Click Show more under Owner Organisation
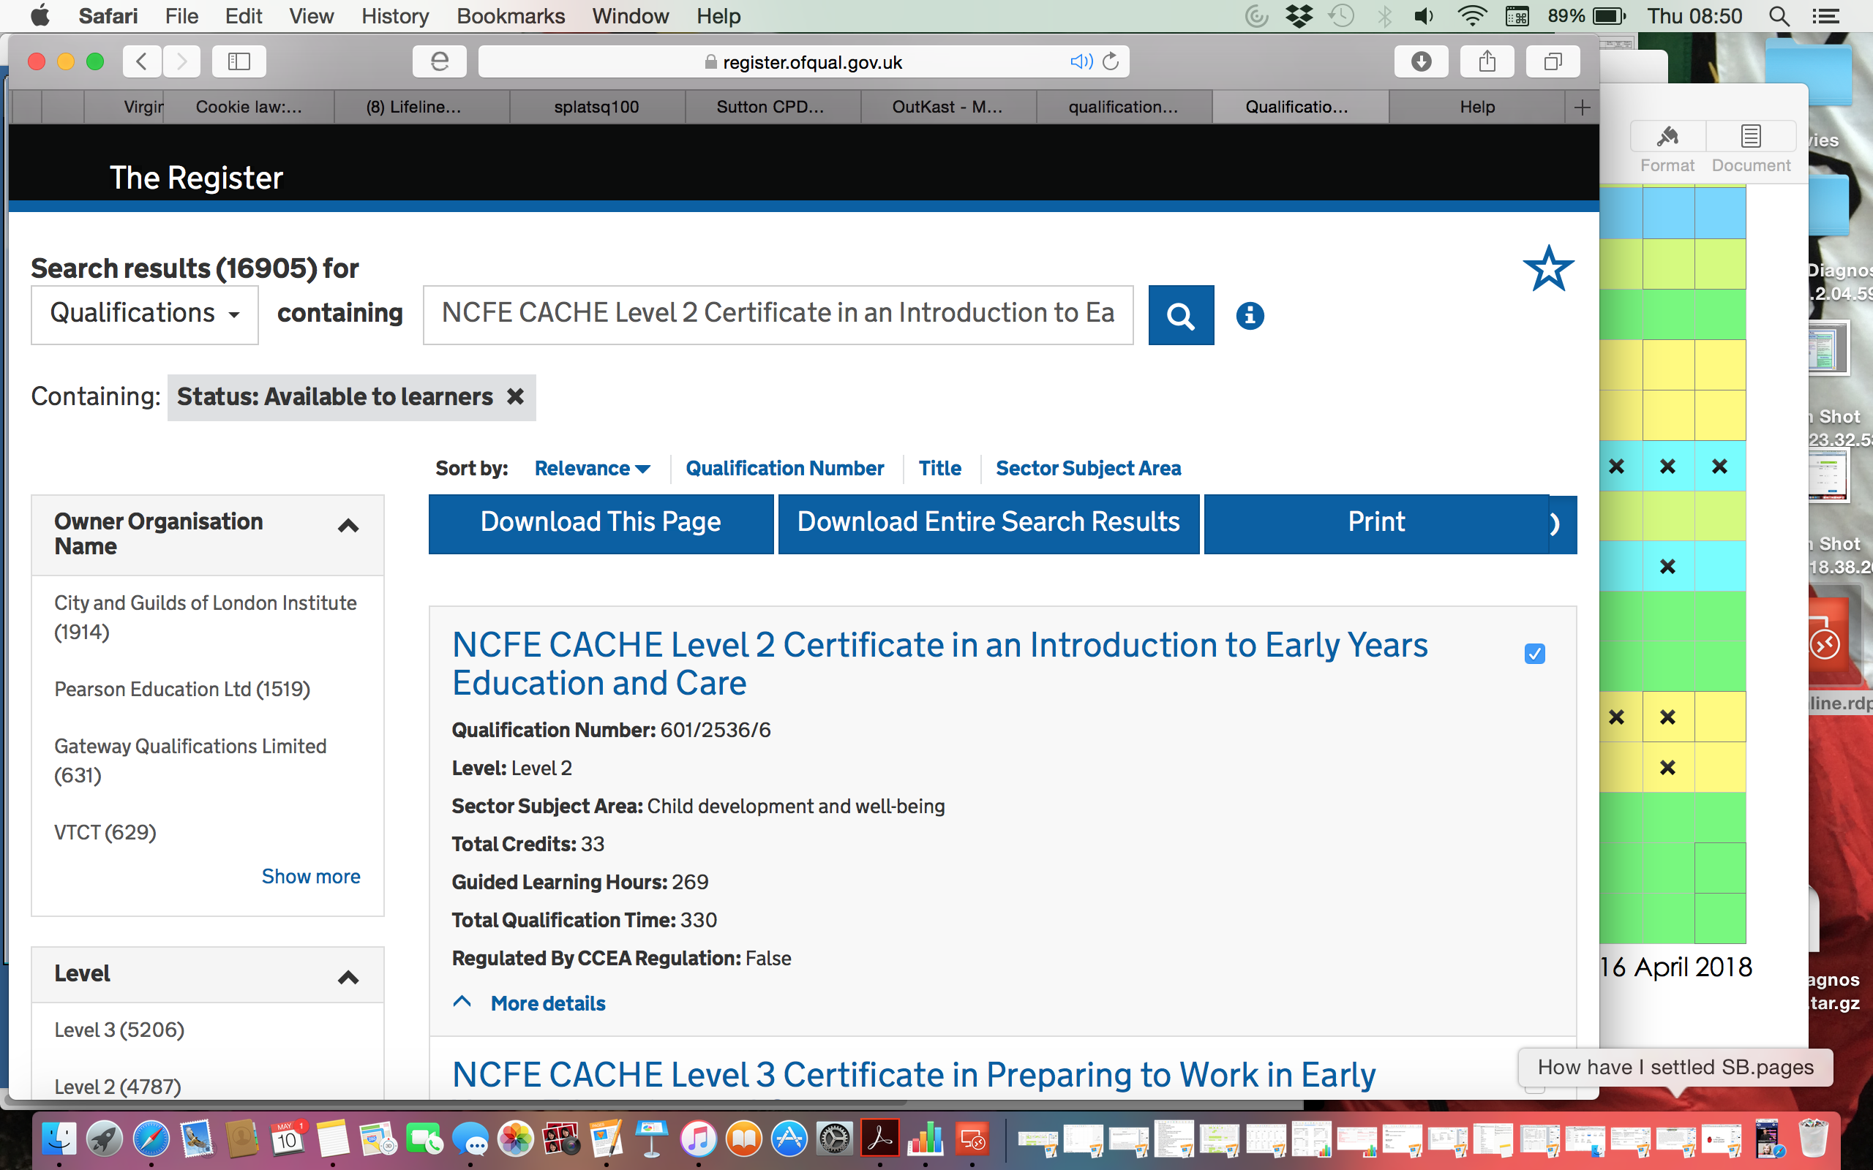This screenshot has height=1170, width=1873. pos(310,876)
